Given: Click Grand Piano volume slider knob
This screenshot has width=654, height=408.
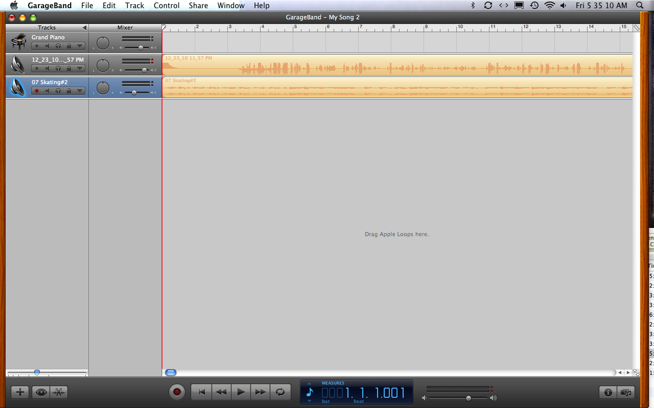Looking at the screenshot, I should coord(141,47).
